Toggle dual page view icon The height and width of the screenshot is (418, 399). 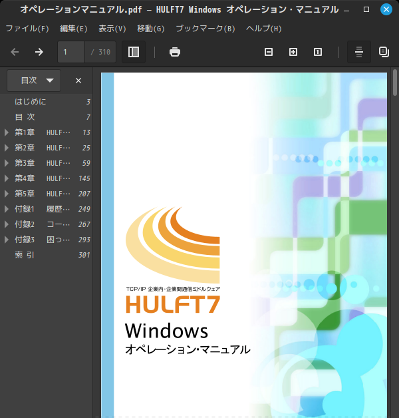pyautogui.click(x=384, y=52)
